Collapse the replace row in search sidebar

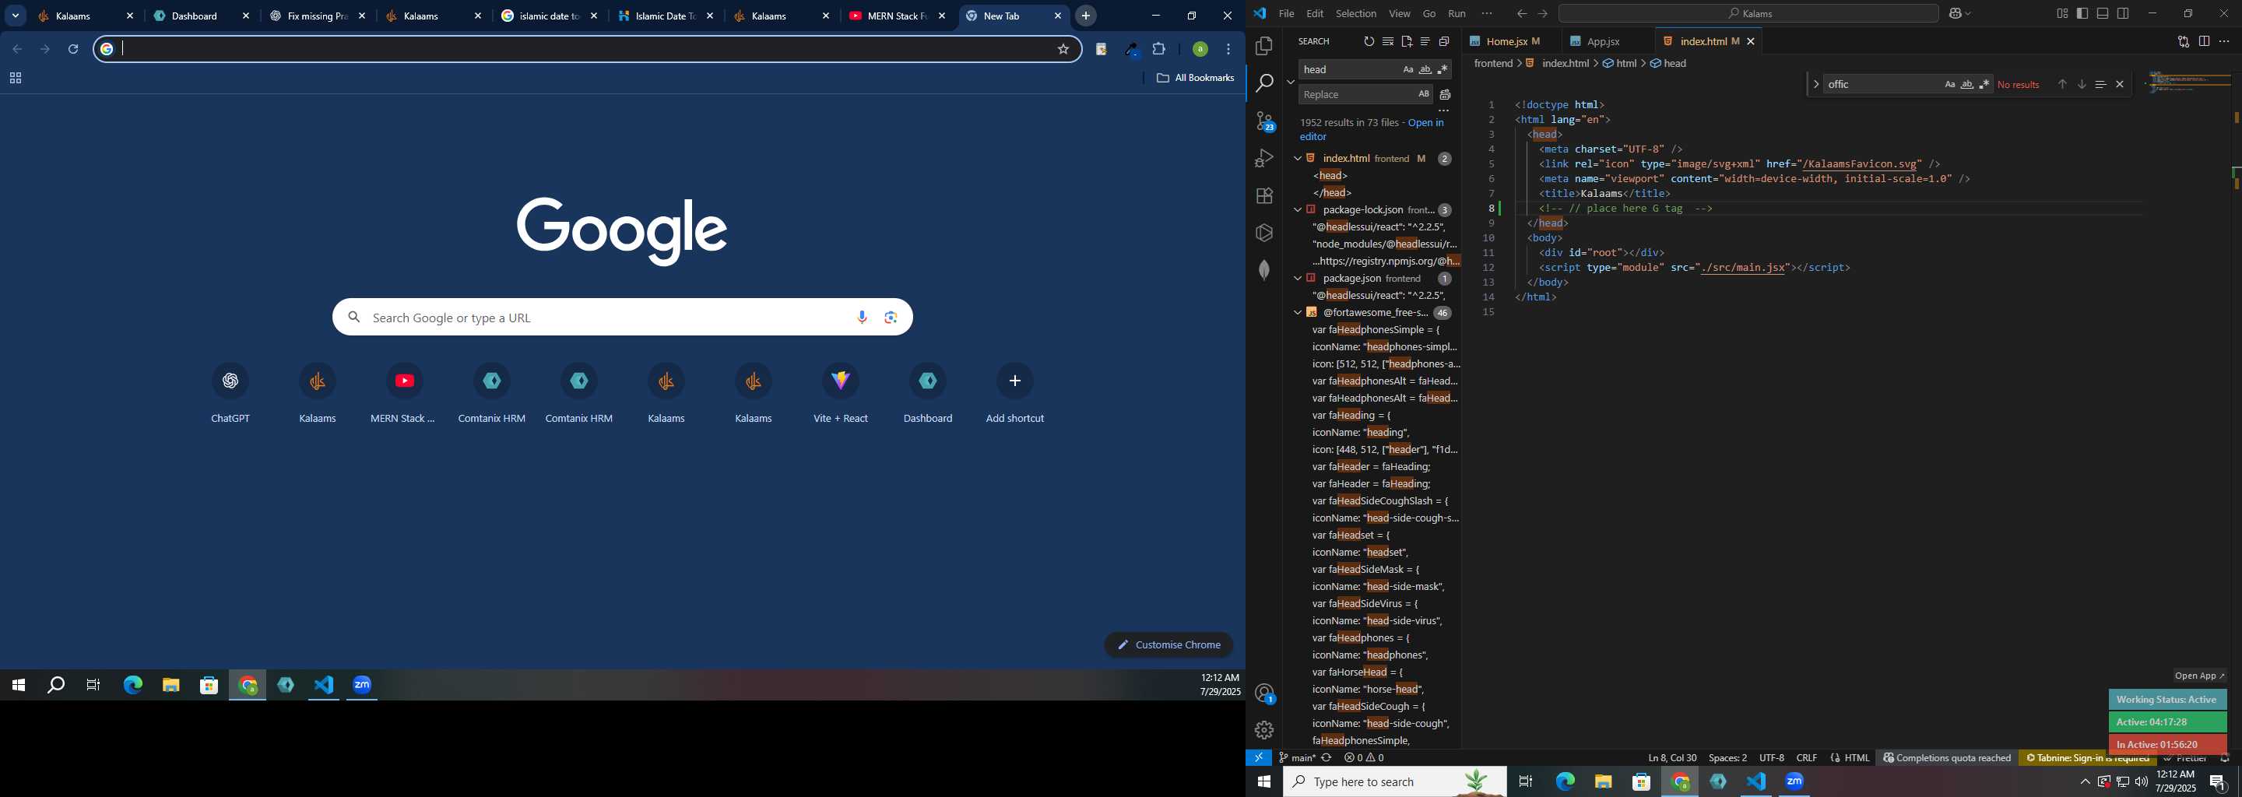1290,82
